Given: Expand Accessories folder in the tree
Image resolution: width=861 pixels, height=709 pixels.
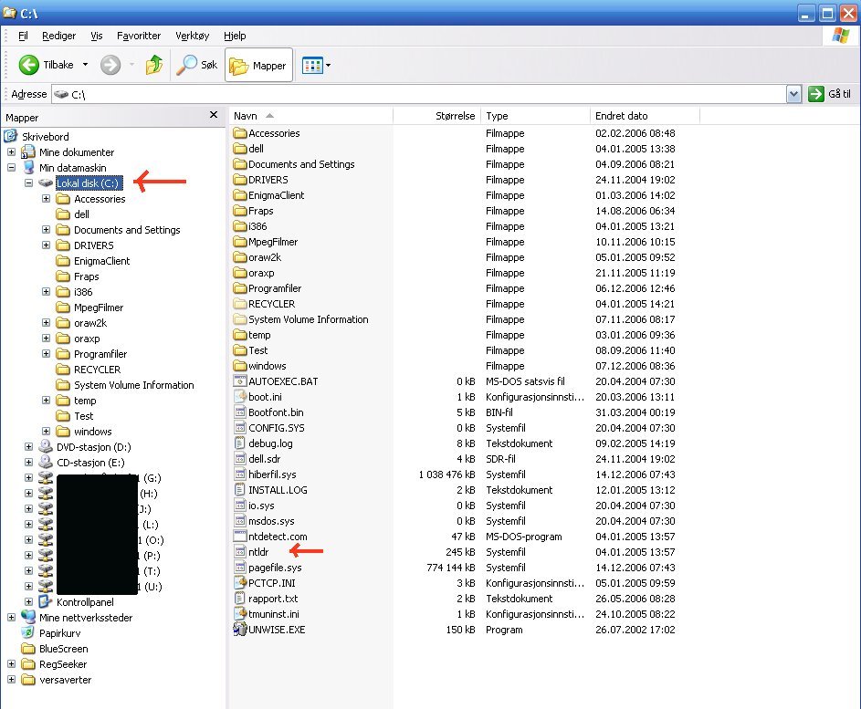Looking at the screenshot, I should pos(47,199).
